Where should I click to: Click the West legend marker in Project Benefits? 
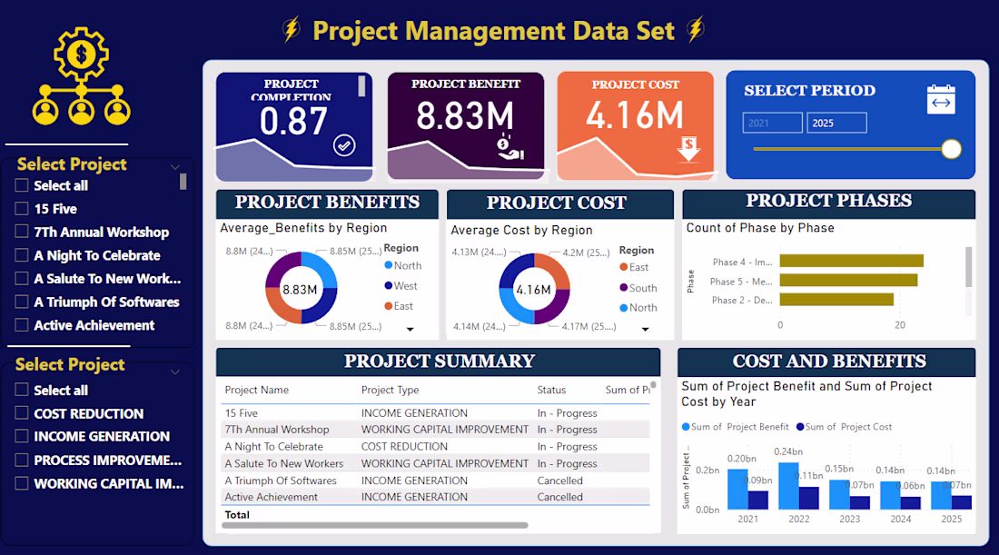point(389,285)
